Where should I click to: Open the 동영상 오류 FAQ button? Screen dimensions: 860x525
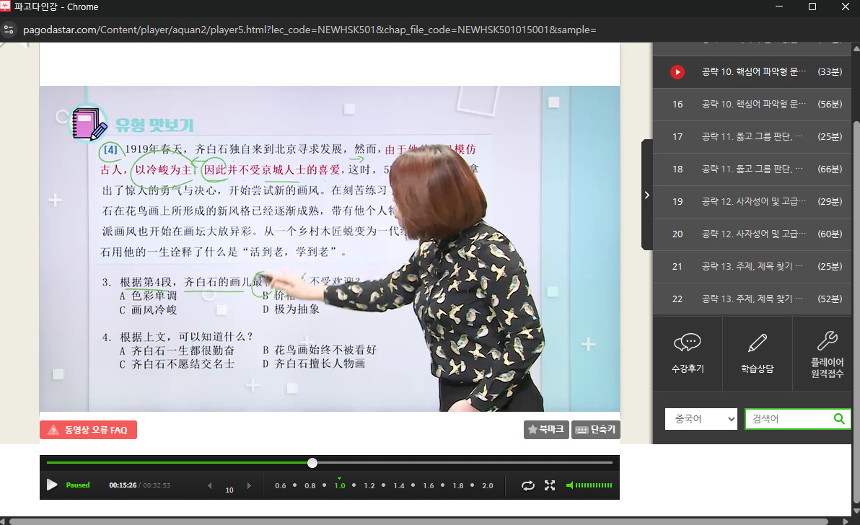pos(88,430)
